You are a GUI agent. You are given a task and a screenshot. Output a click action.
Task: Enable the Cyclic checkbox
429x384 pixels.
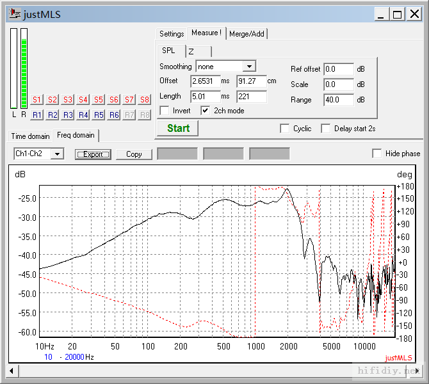click(285, 129)
